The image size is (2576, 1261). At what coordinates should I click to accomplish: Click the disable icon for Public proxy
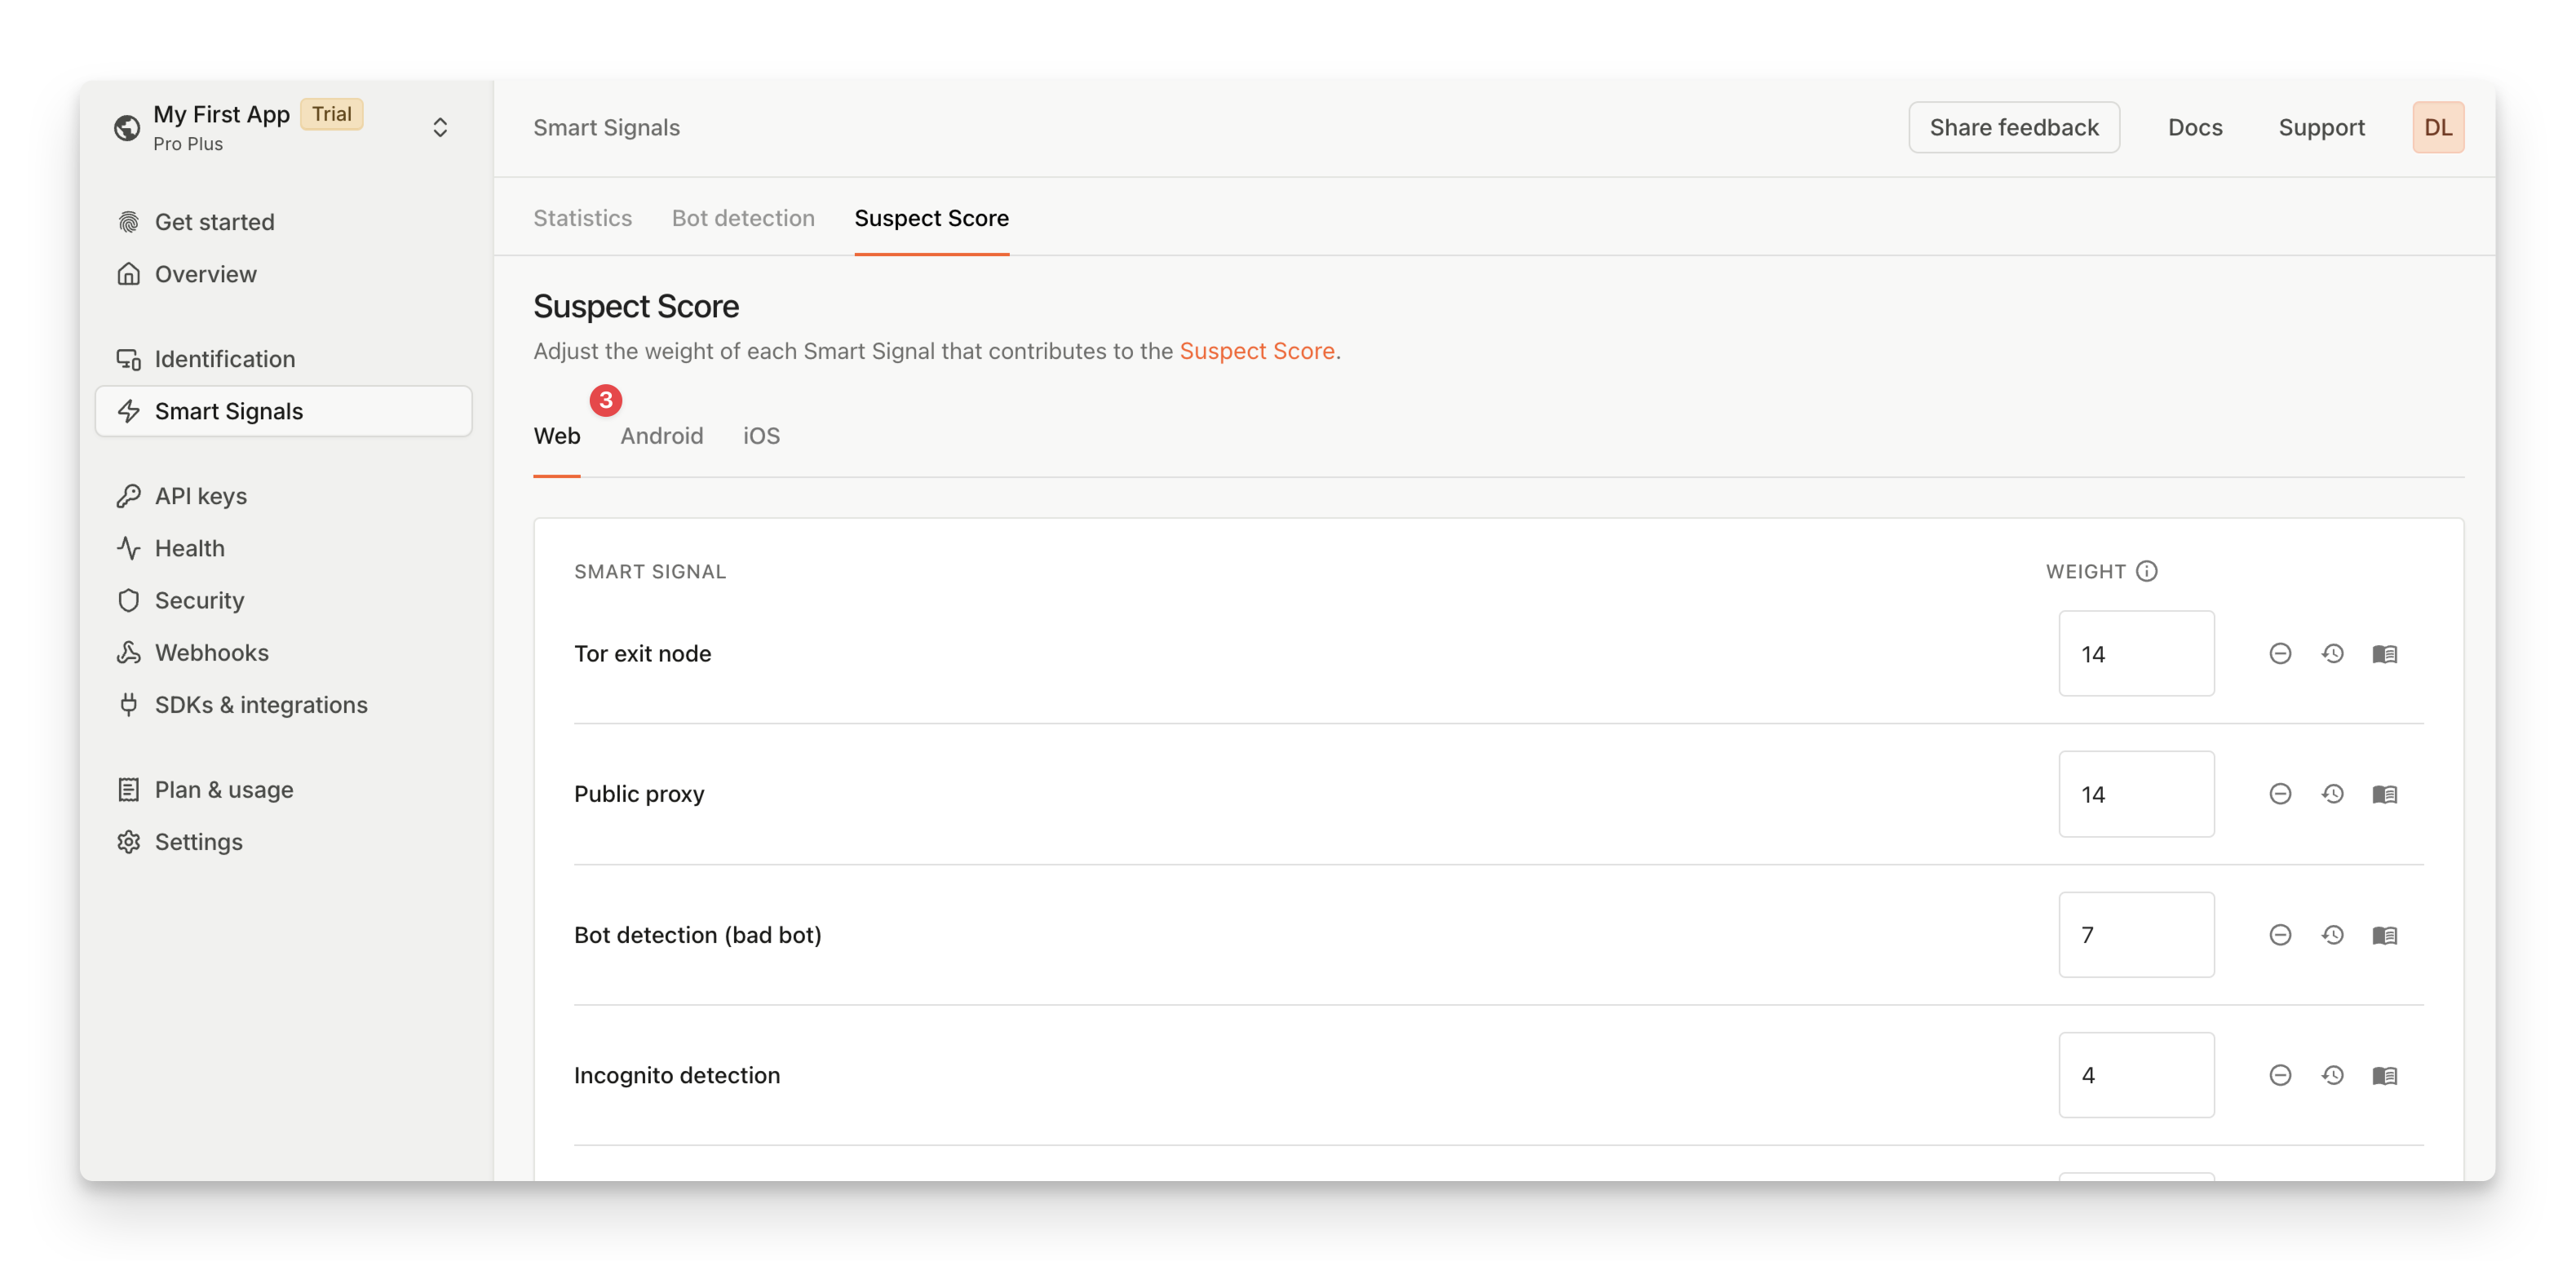pyautogui.click(x=2279, y=793)
